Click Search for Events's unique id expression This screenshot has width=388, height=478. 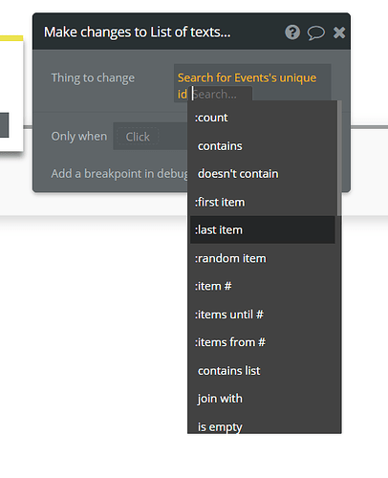pos(247,85)
